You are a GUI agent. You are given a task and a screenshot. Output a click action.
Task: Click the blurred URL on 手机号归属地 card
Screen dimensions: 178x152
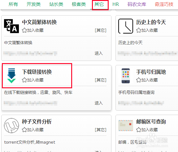coord(141,103)
